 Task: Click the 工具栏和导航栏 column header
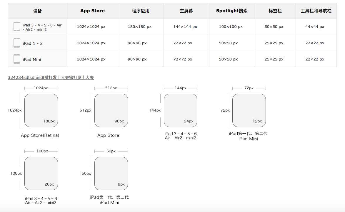pos(316,11)
